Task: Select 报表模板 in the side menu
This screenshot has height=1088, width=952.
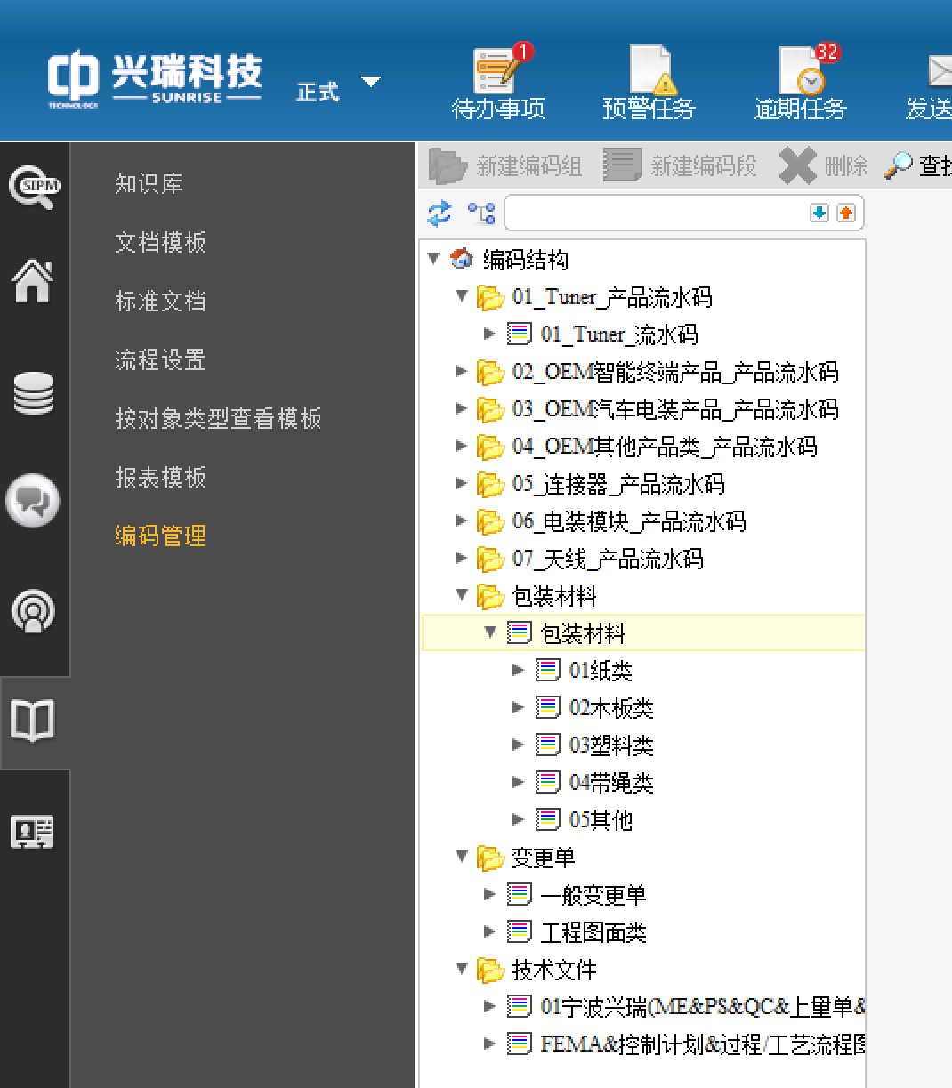Action: tap(160, 477)
